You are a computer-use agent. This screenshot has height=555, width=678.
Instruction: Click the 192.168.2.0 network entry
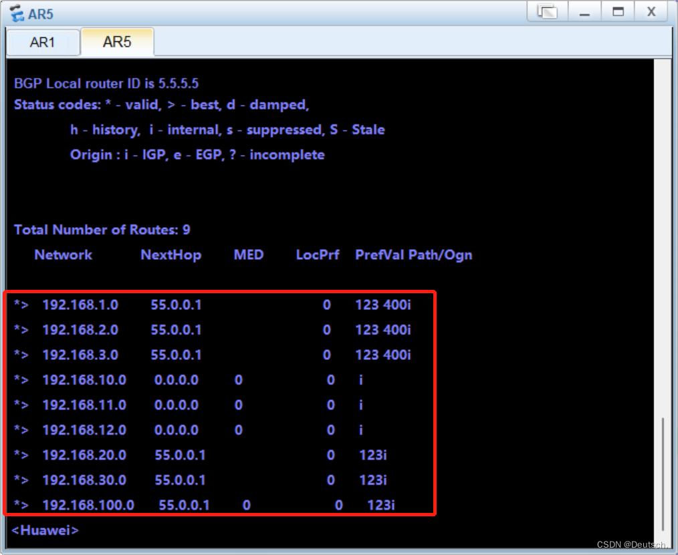point(80,330)
